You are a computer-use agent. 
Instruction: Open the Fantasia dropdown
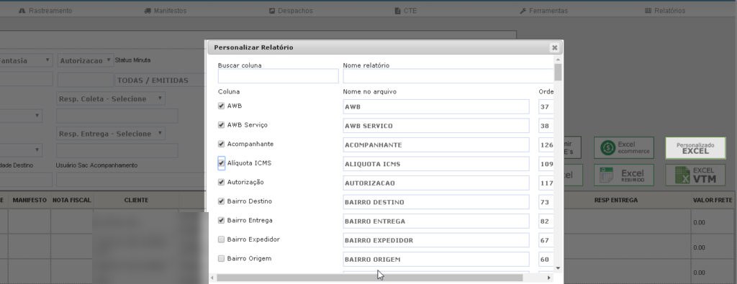[x=26, y=60]
